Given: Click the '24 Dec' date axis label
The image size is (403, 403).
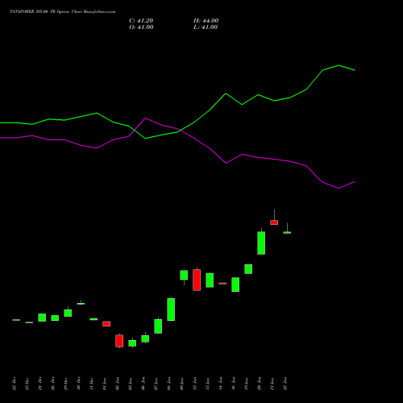Looking at the screenshot, I should (x=40, y=384).
